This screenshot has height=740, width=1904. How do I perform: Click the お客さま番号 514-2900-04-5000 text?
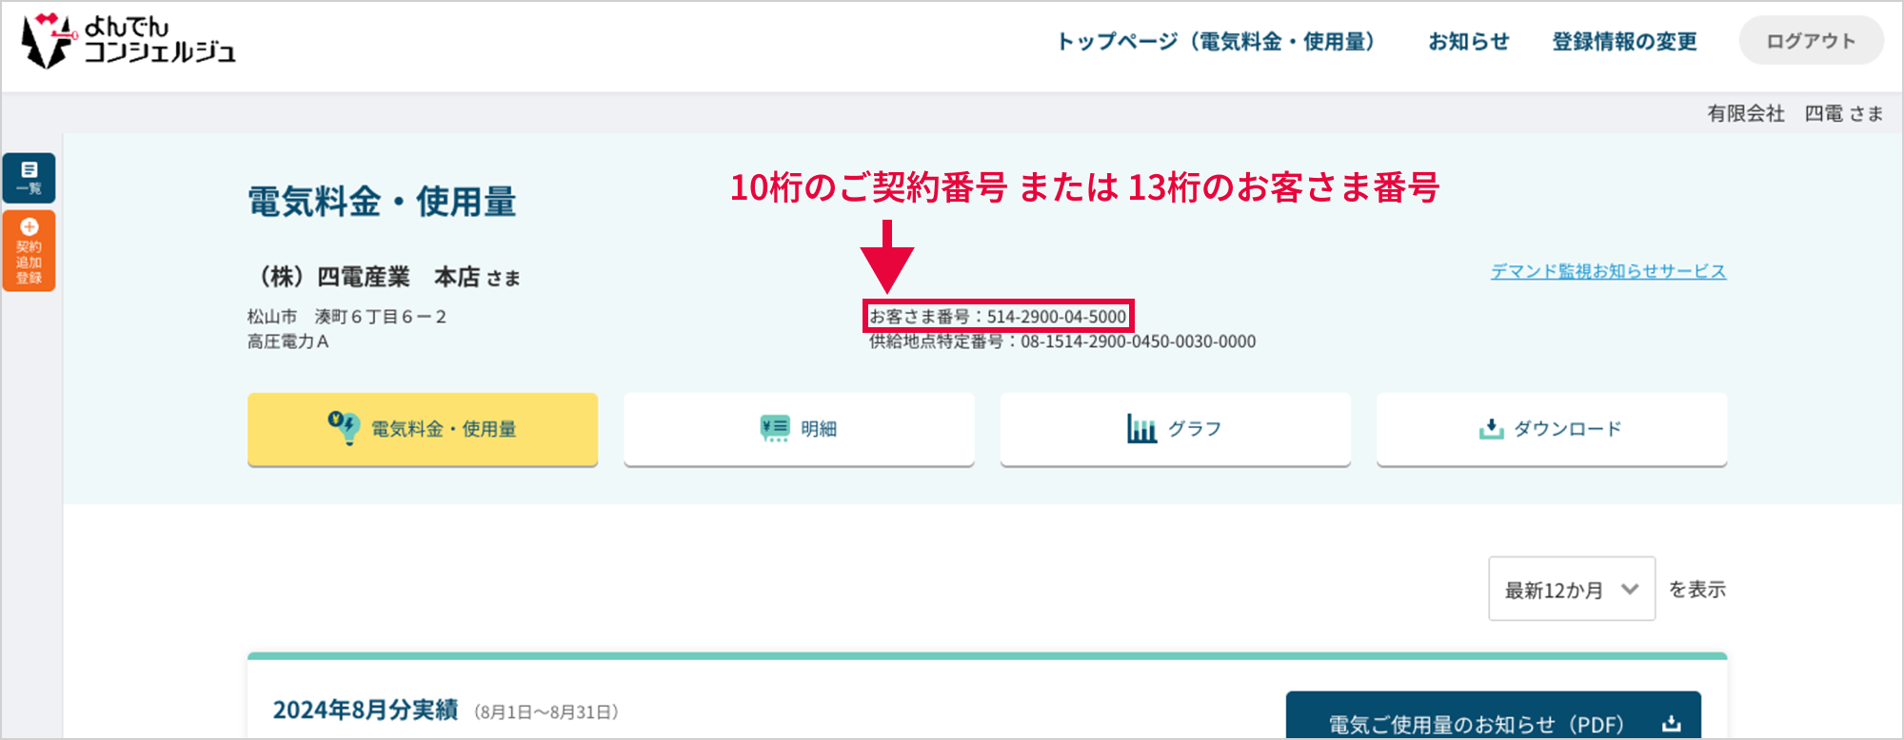coord(998,317)
